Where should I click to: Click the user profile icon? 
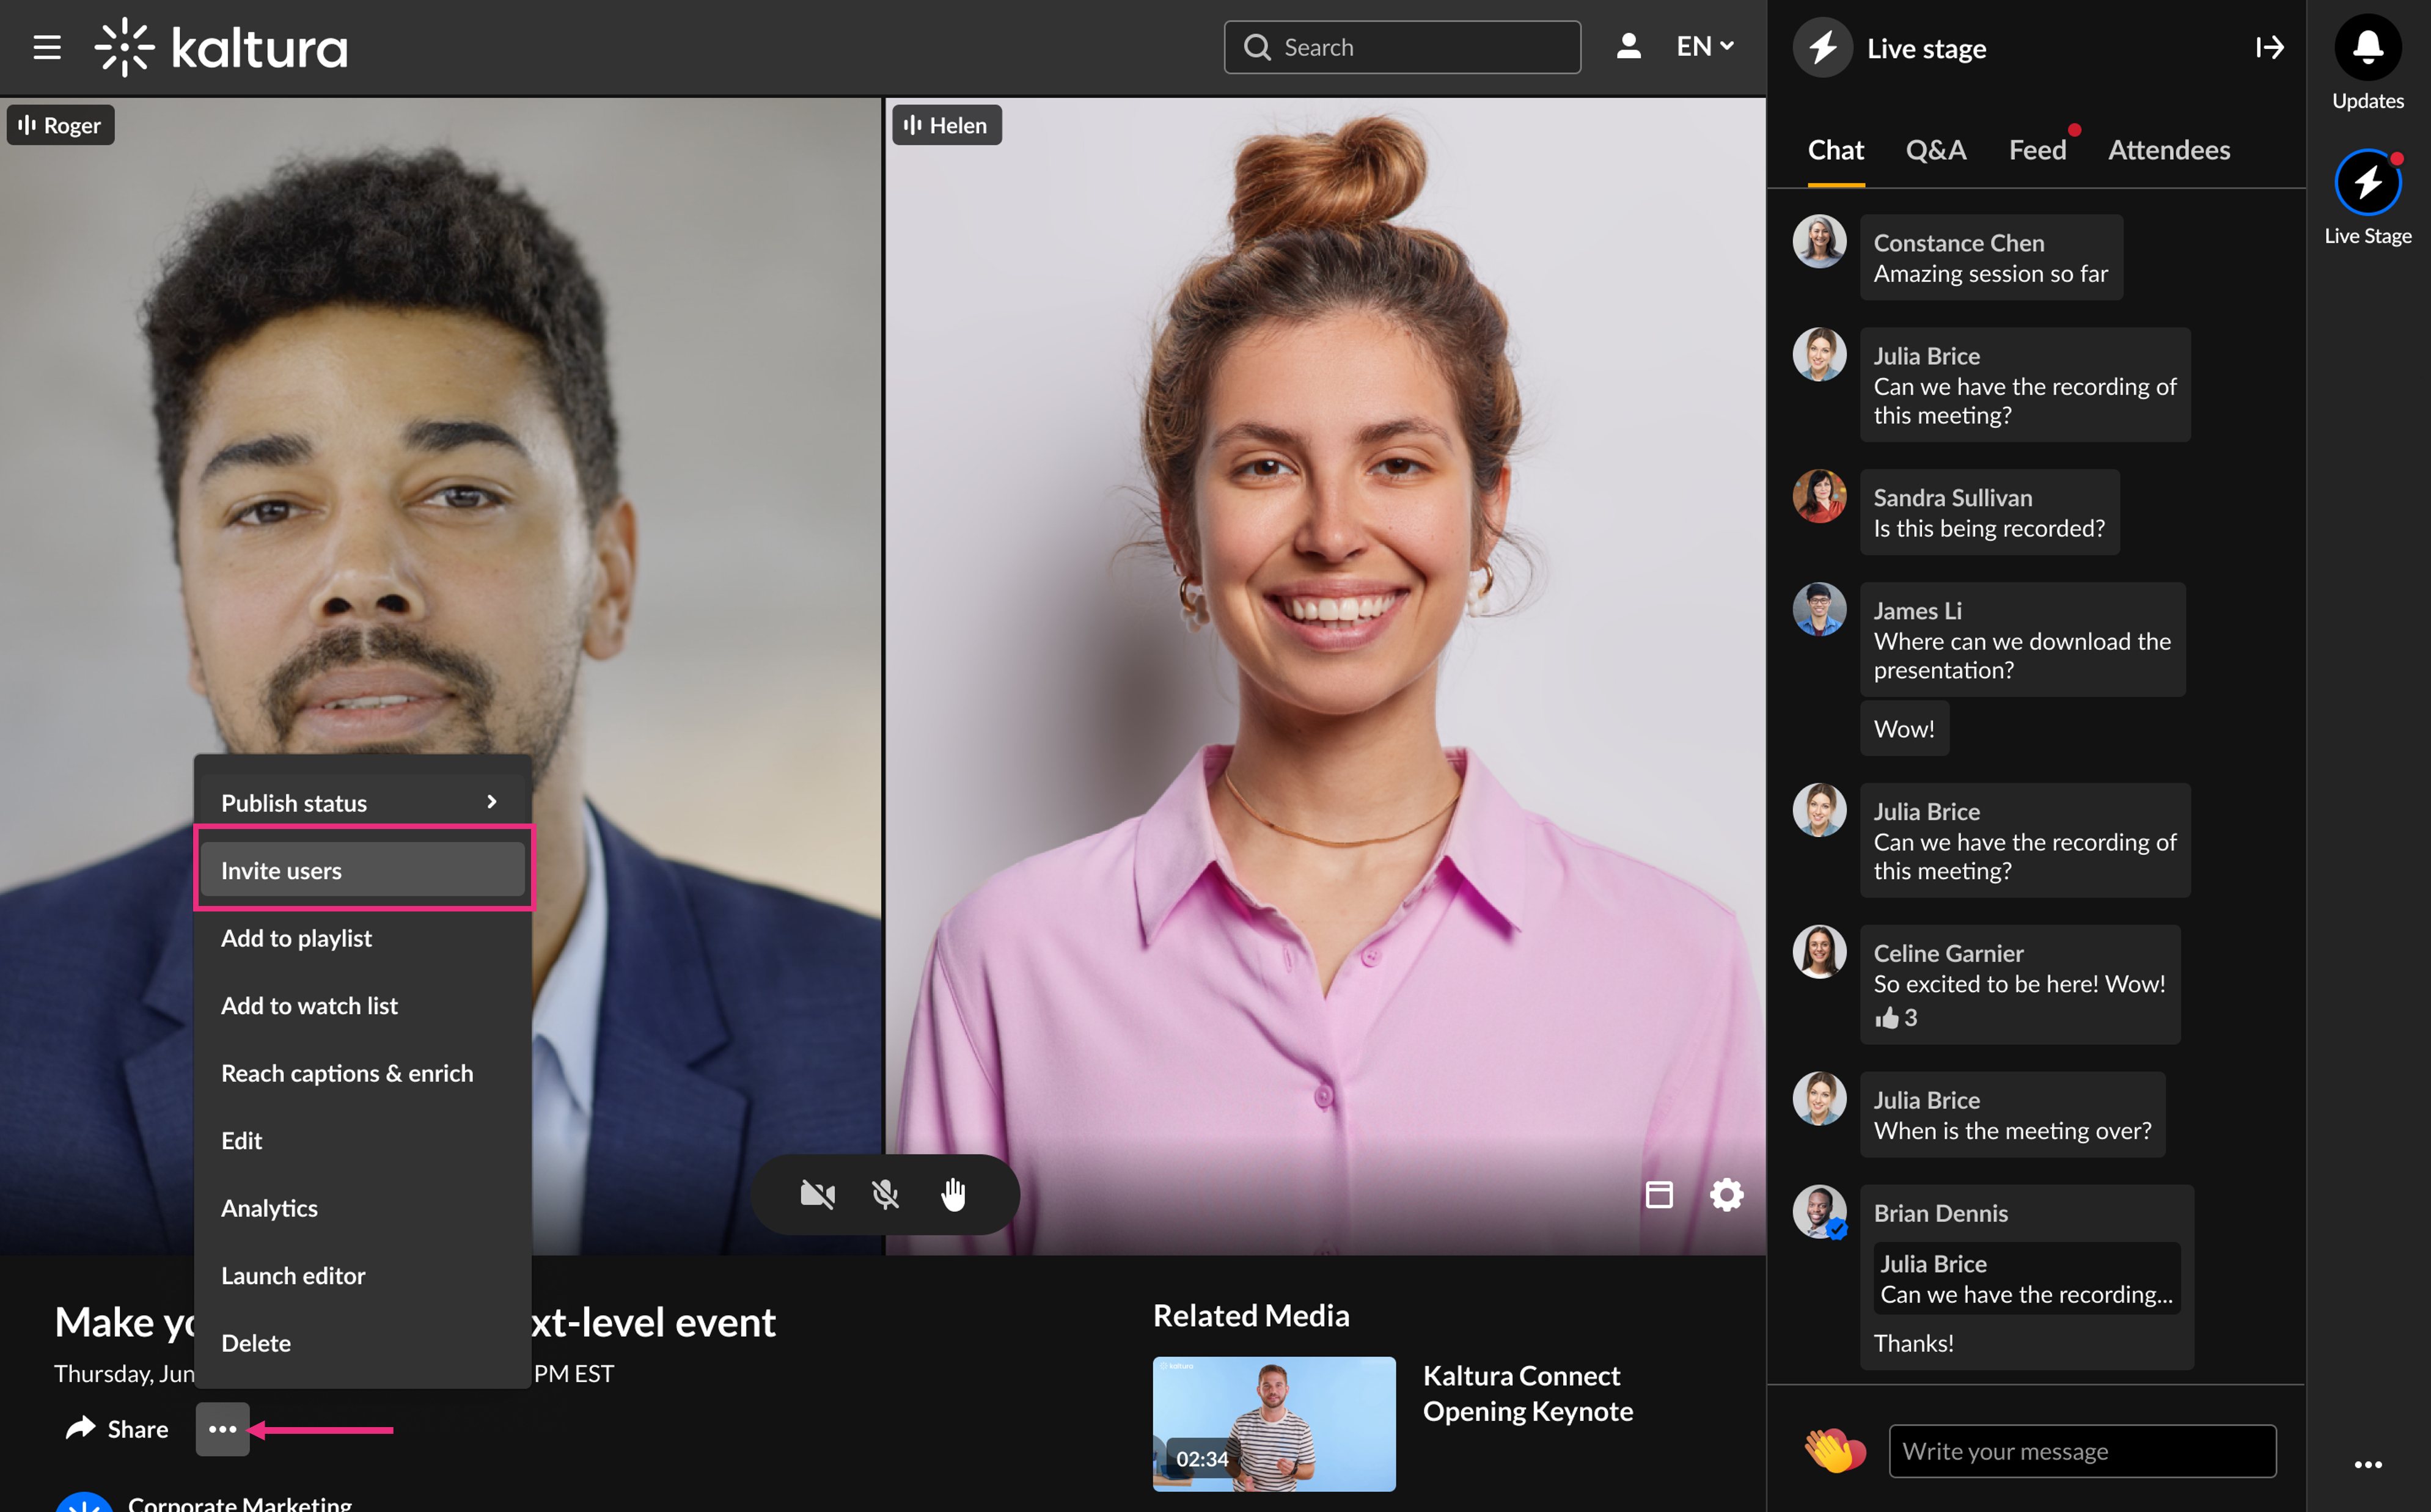[x=1628, y=46]
